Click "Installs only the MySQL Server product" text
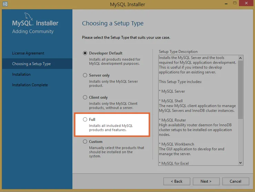This screenshot has width=255, height=192. coord(113,83)
